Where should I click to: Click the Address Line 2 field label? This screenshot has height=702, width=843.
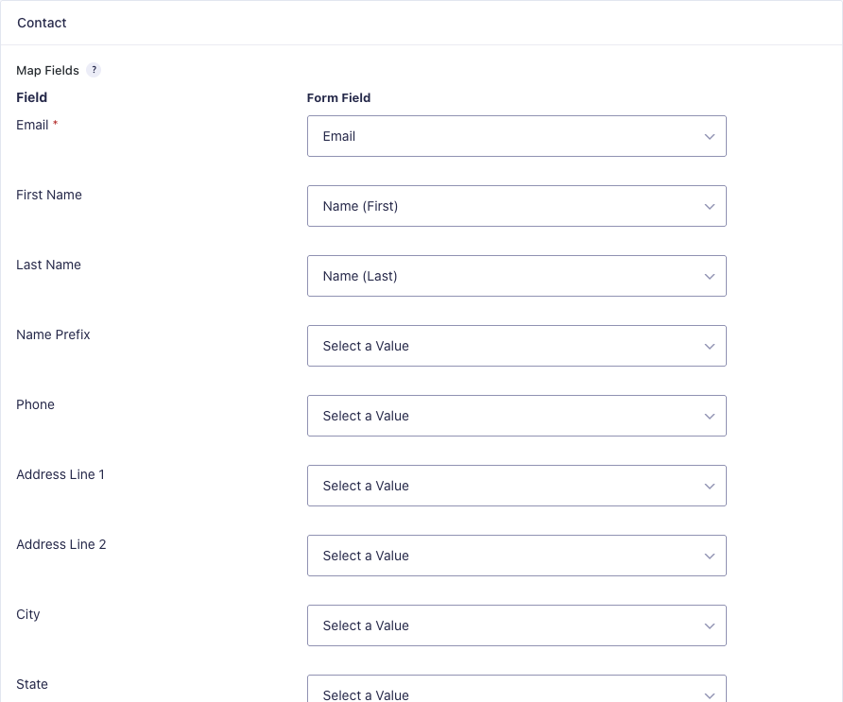[61, 544]
